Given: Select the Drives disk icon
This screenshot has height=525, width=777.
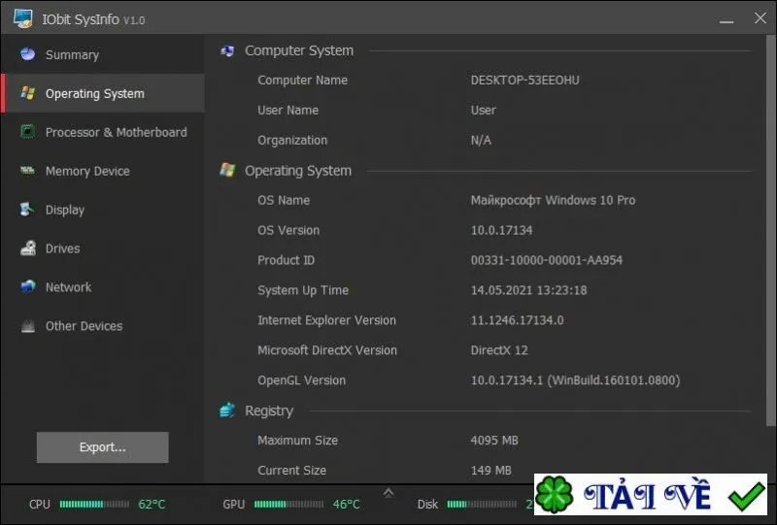Looking at the screenshot, I should coord(28,248).
